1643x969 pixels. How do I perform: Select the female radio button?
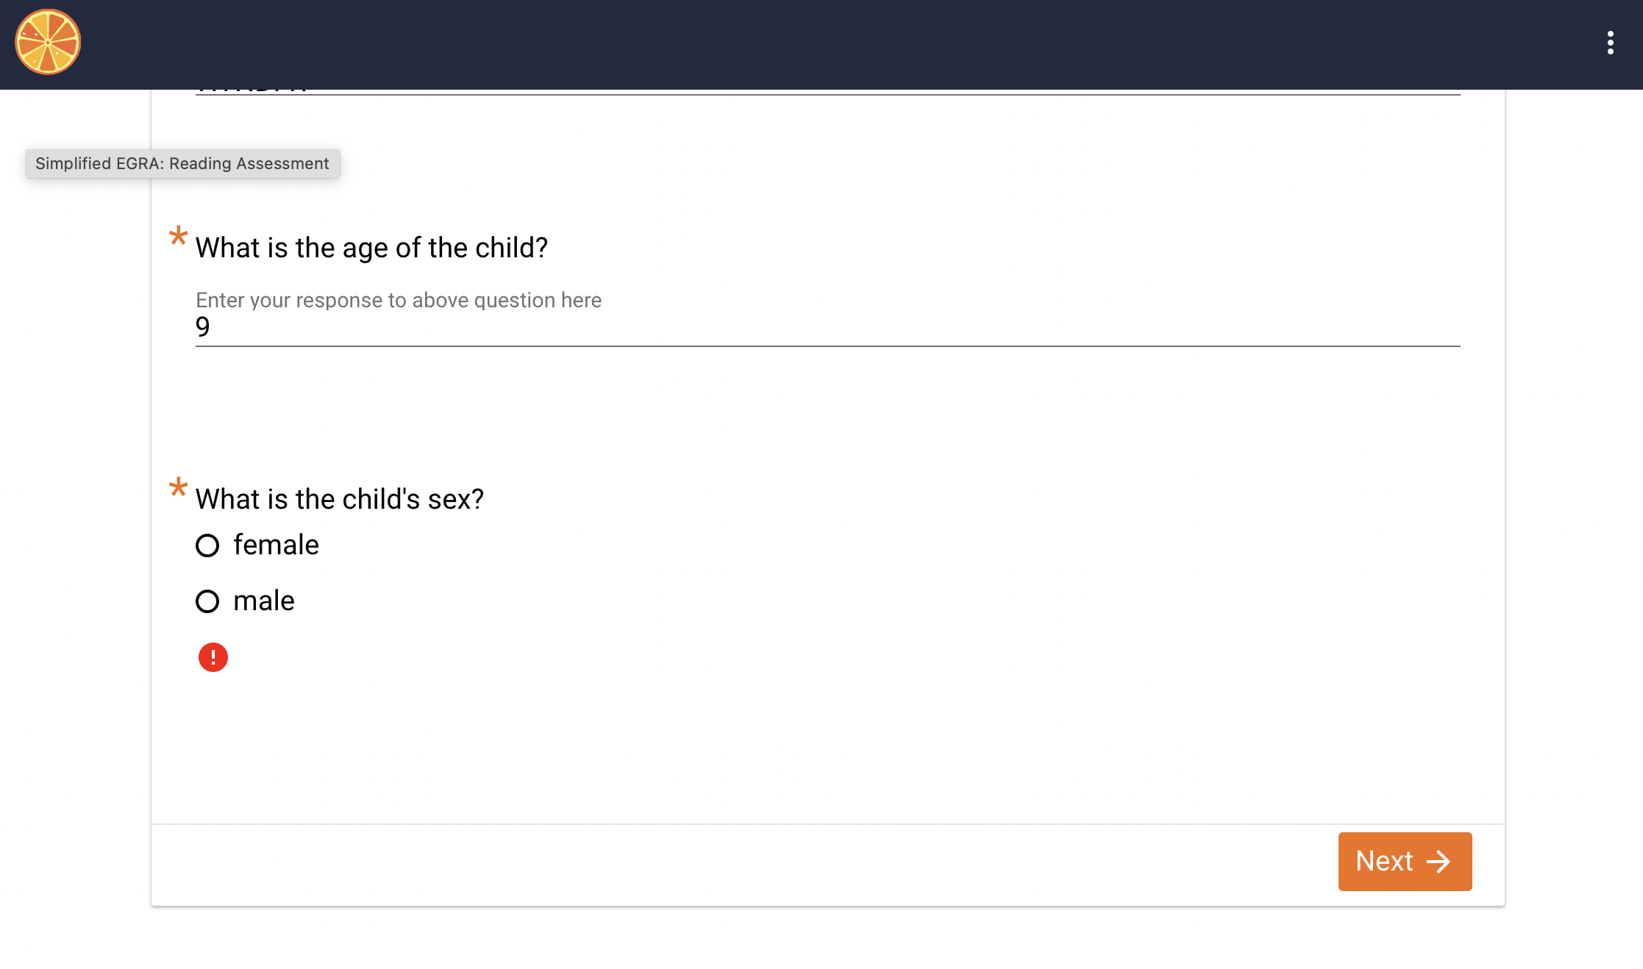tap(207, 546)
